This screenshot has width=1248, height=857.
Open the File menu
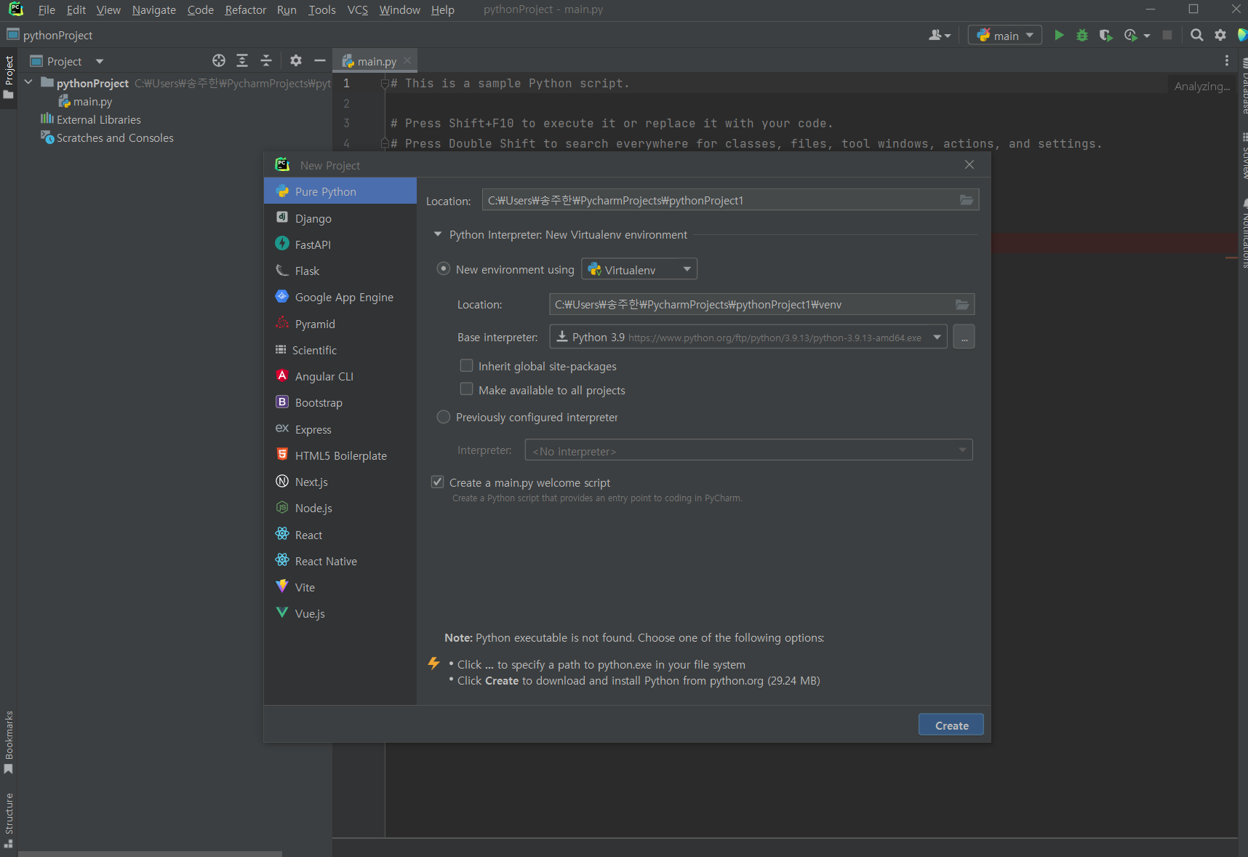(x=47, y=9)
